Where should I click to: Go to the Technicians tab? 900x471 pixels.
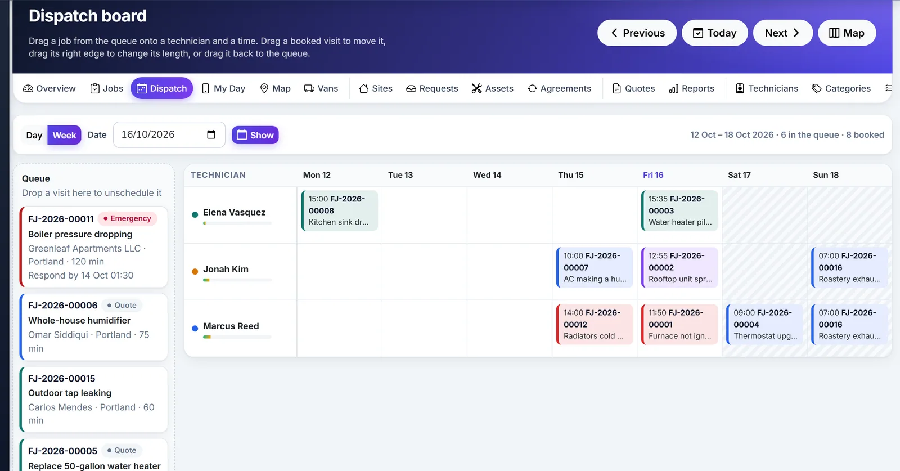[x=767, y=88]
